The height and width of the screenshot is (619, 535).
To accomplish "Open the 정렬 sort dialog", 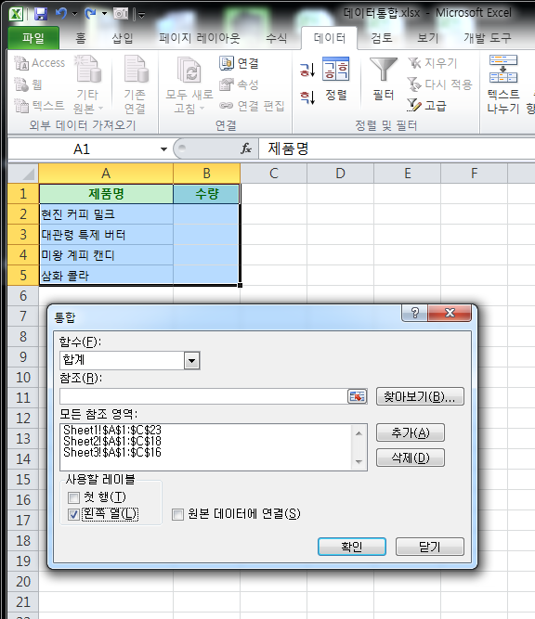I will click(336, 79).
